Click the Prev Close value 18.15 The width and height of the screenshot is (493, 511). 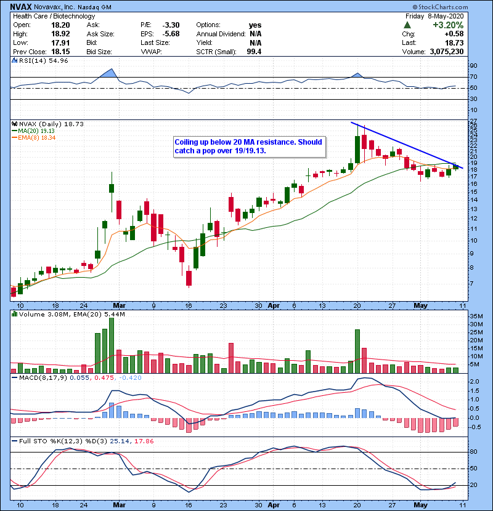click(60, 52)
